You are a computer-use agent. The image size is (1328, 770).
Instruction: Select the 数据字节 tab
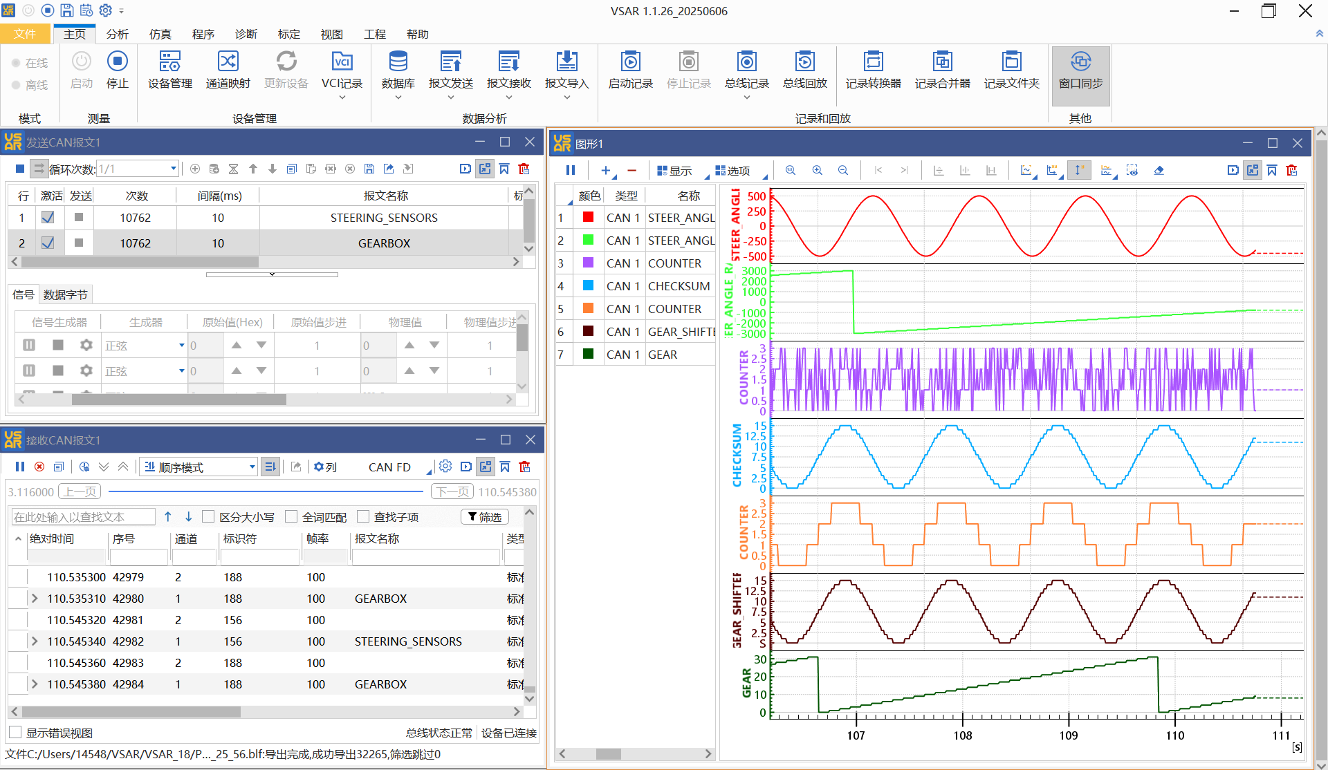65,294
